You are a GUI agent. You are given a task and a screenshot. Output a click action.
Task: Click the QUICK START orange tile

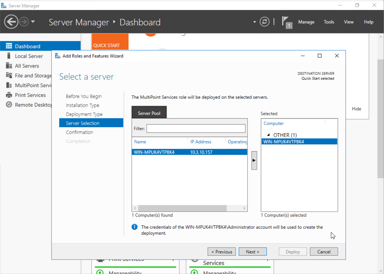pos(110,42)
